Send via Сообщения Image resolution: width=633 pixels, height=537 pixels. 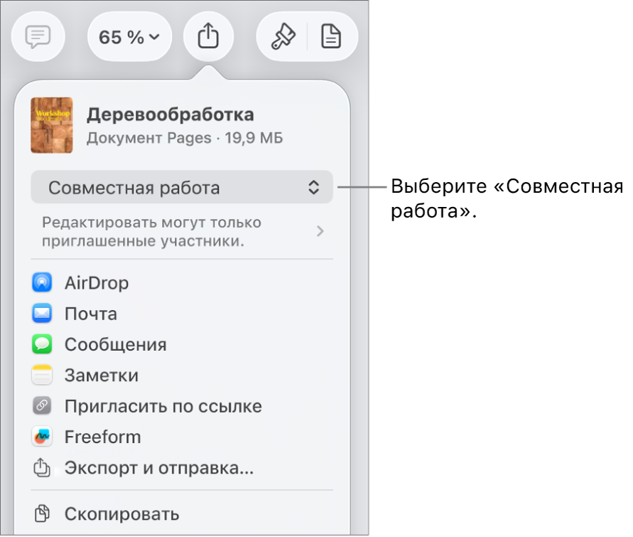coord(116,345)
